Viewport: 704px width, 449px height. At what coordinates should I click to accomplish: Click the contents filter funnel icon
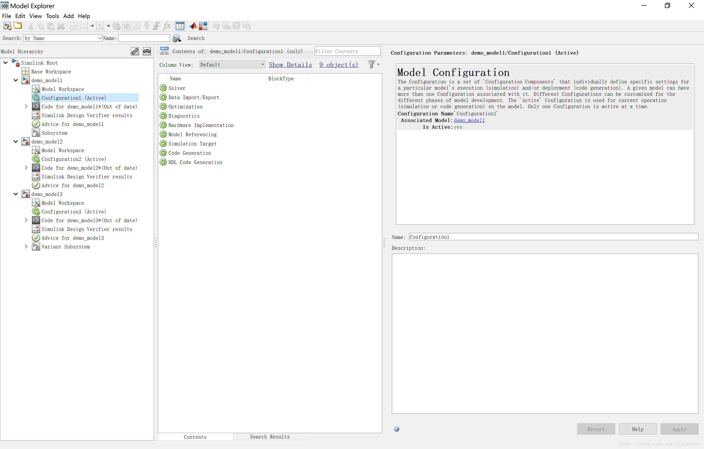pyautogui.click(x=371, y=64)
